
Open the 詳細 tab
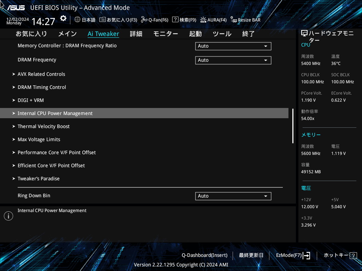coord(136,34)
